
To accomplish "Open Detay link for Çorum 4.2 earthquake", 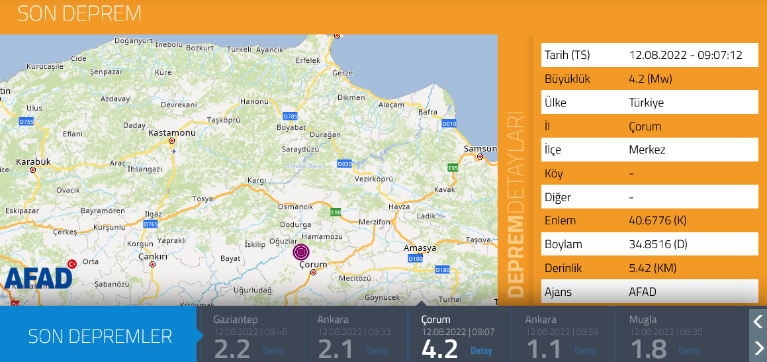I will click(x=481, y=351).
